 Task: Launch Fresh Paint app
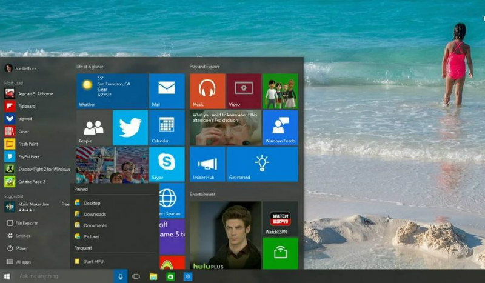coord(22,144)
